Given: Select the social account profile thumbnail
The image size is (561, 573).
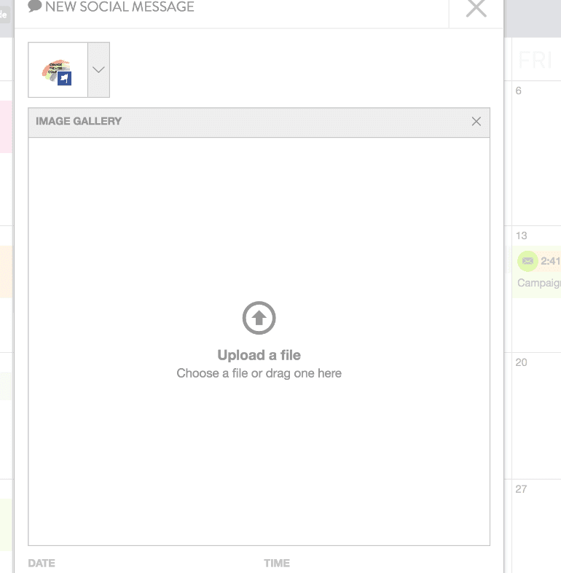Looking at the screenshot, I should pos(58,70).
